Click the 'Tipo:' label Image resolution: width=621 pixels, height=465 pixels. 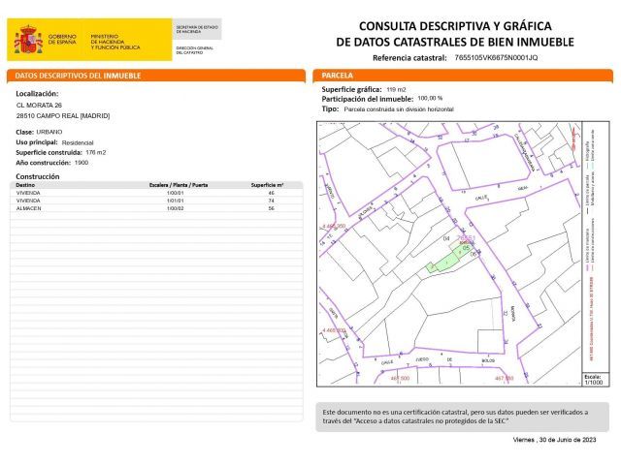click(x=330, y=108)
